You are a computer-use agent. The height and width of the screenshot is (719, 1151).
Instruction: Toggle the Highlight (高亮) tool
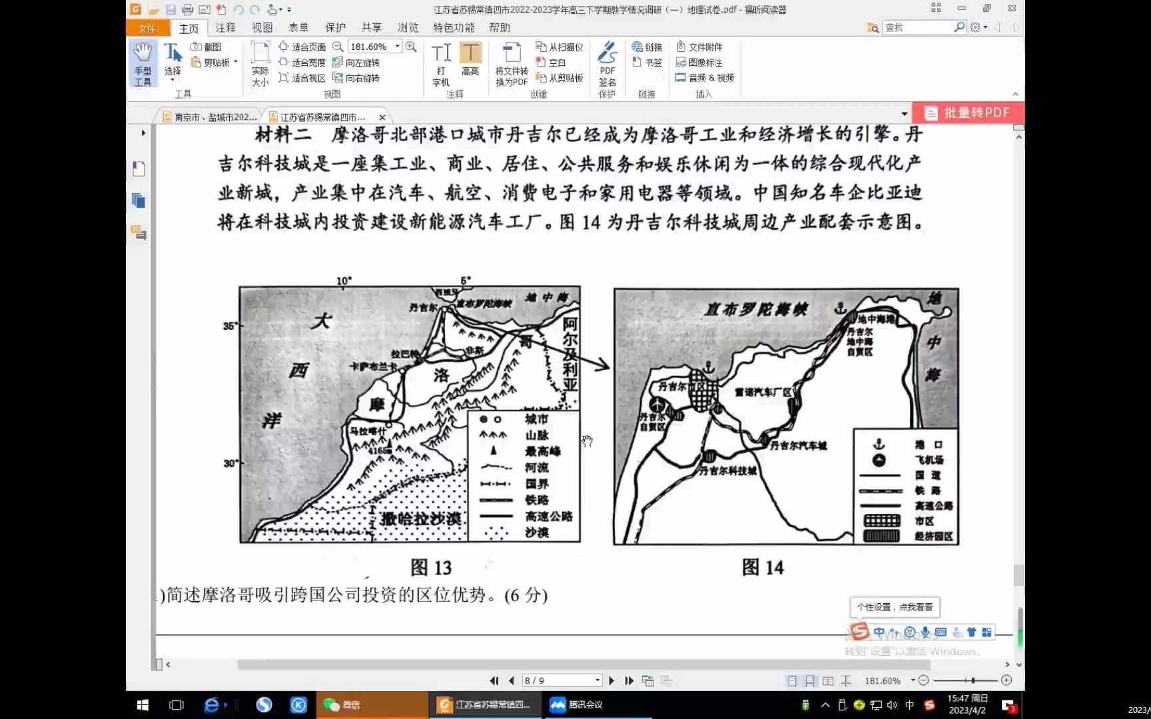(470, 60)
